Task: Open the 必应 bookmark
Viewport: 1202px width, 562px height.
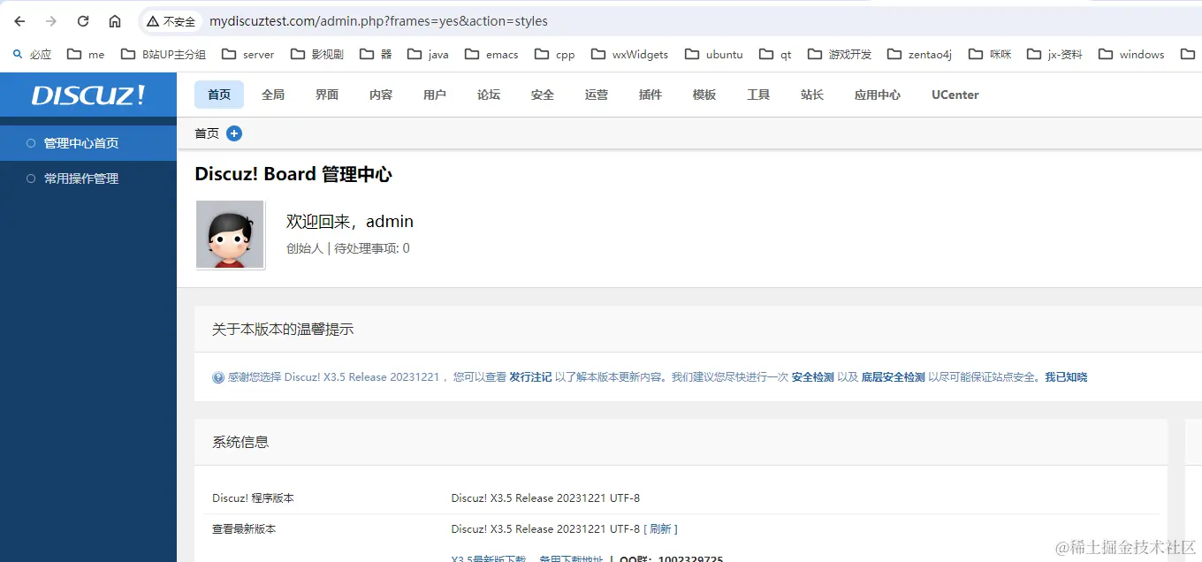Action: pyautogui.click(x=32, y=54)
